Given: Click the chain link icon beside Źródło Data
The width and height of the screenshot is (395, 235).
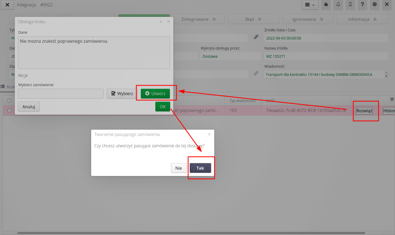Looking at the screenshot, I should coord(256,37).
